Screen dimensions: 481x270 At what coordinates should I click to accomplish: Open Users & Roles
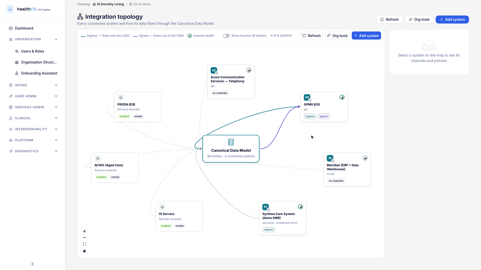(x=32, y=51)
